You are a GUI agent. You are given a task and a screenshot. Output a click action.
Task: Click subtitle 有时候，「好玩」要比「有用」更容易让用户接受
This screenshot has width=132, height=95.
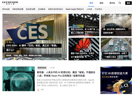coord(33,55)
